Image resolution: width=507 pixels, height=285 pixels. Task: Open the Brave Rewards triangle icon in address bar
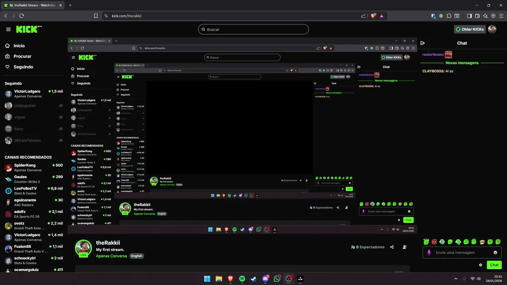click(381, 16)
